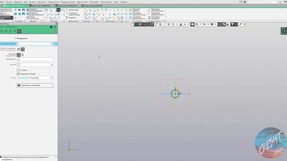Click the Надпись text tool
The width and height of the screenshot is (287, 161).
pos(71,18)
